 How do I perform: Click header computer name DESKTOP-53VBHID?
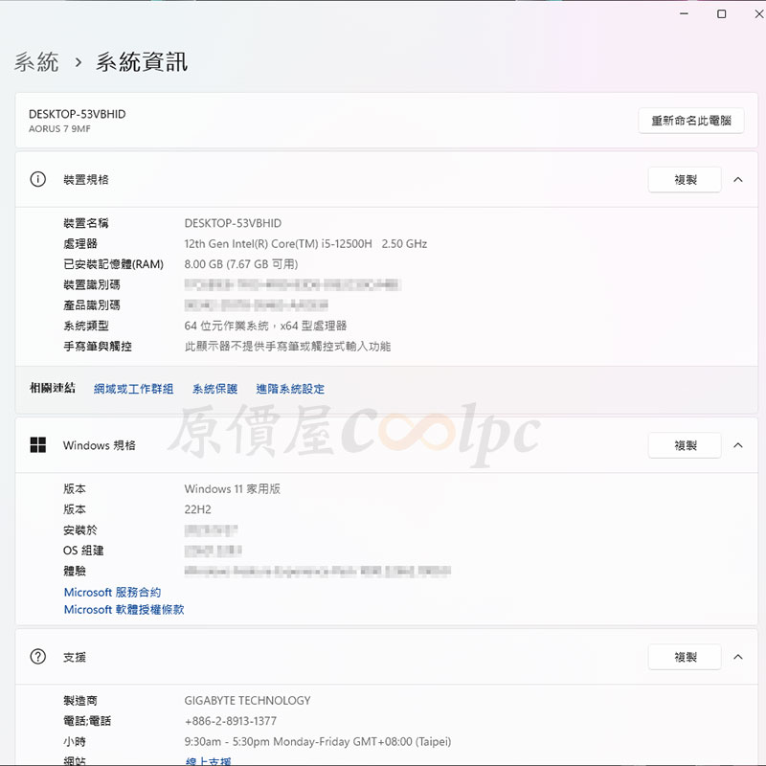78,114
